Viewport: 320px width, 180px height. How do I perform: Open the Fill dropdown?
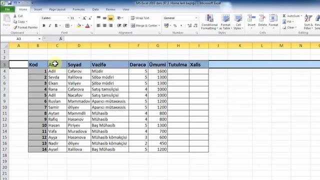288,21
